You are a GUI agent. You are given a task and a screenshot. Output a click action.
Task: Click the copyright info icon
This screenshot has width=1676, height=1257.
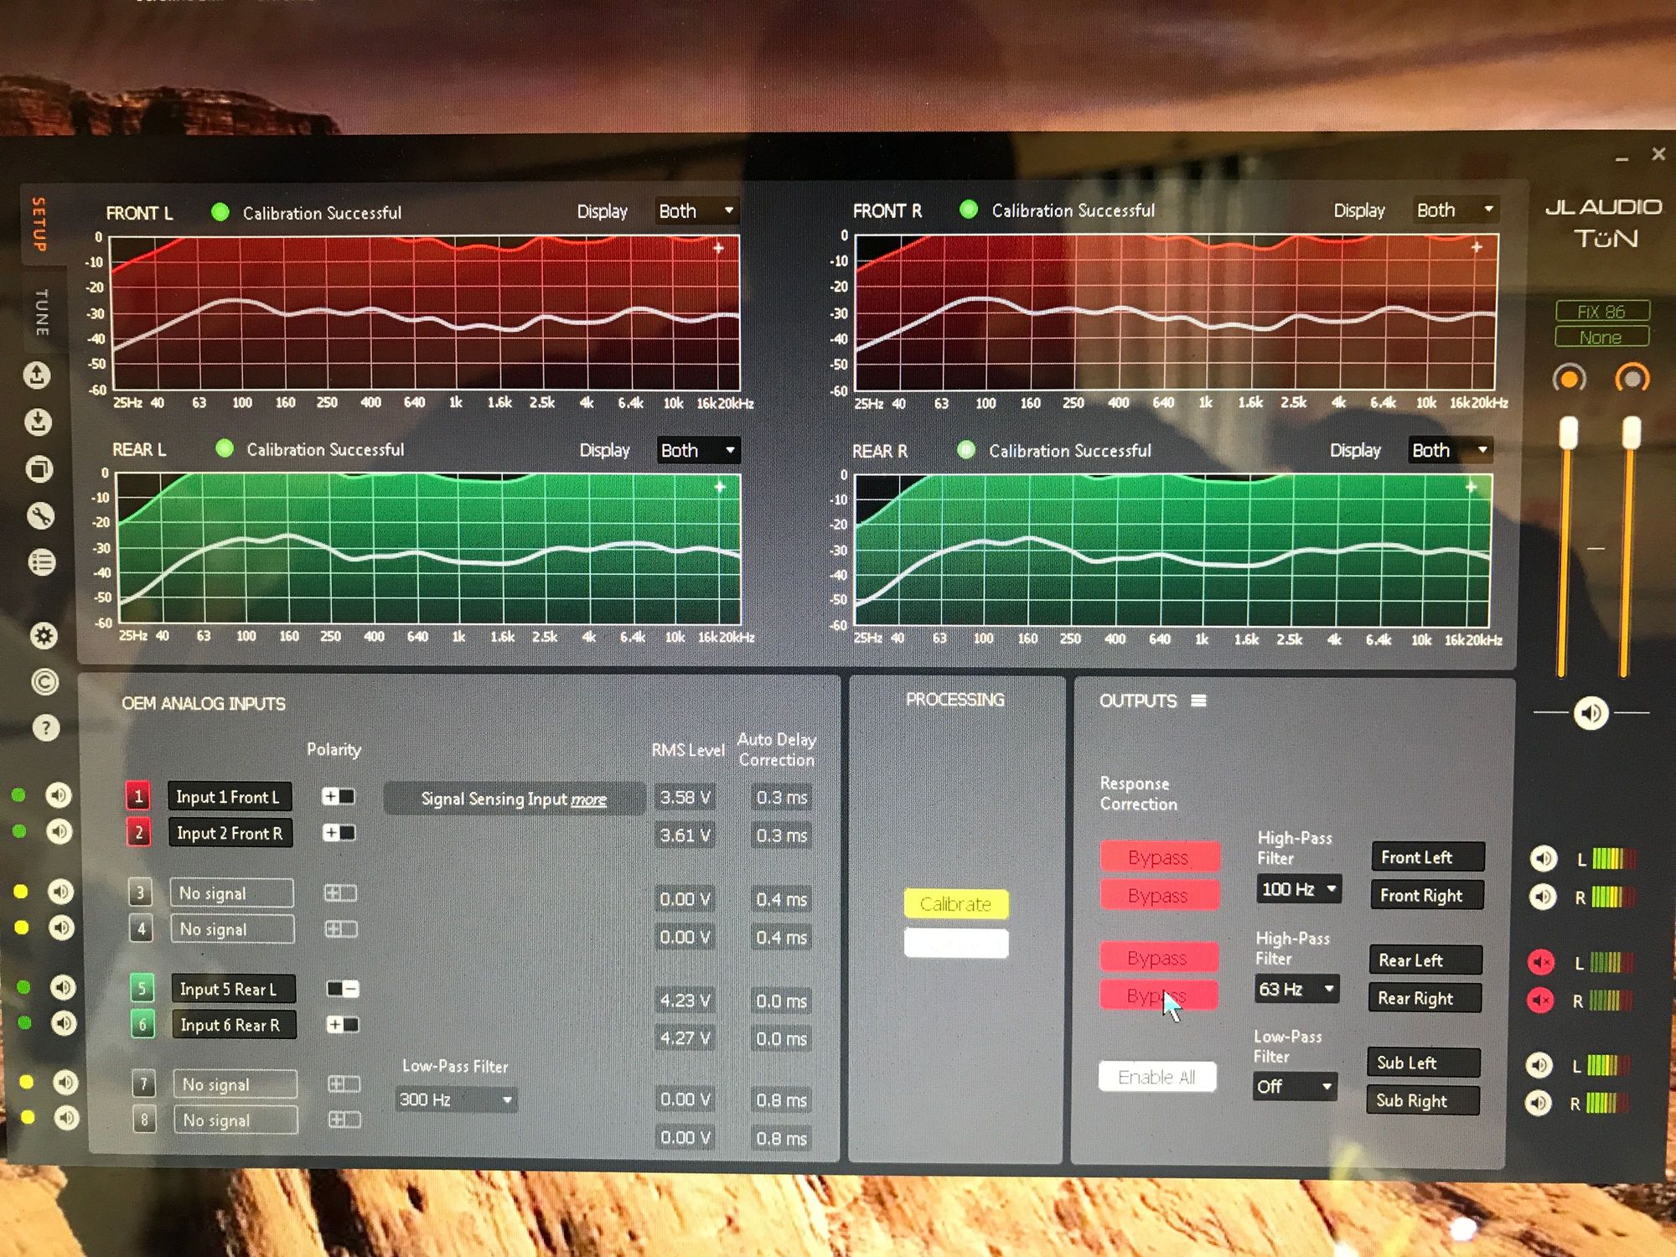pyautogui.click(x=44, y=682)
